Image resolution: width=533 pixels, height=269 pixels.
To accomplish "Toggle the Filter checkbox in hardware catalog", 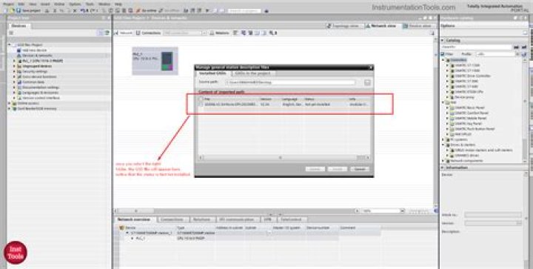I will pos(443,54).
